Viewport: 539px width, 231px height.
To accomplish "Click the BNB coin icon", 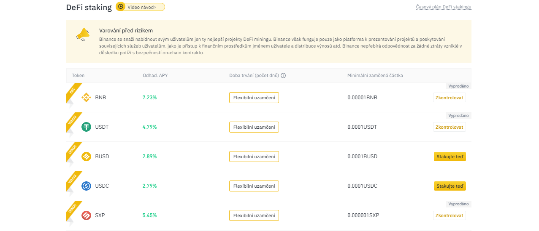I will 86,98.
